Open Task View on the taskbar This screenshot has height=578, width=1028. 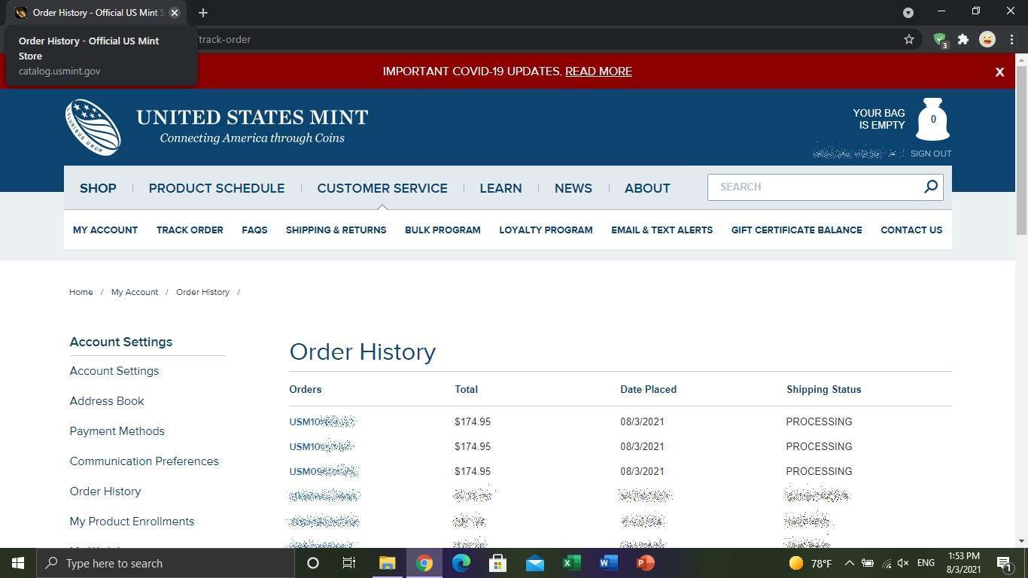pos(349,563)
